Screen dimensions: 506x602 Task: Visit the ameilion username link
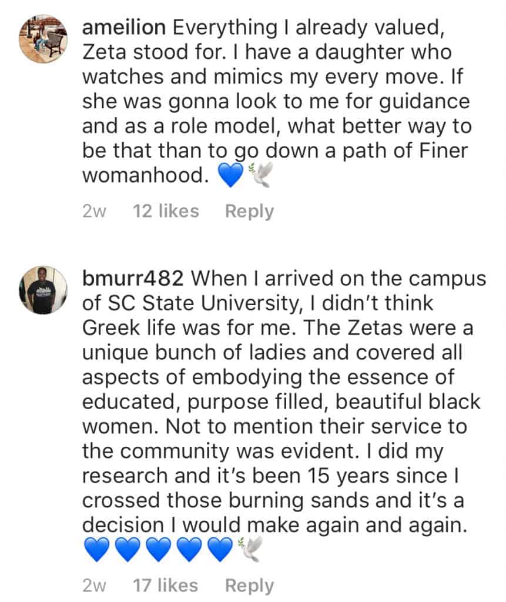122,27
